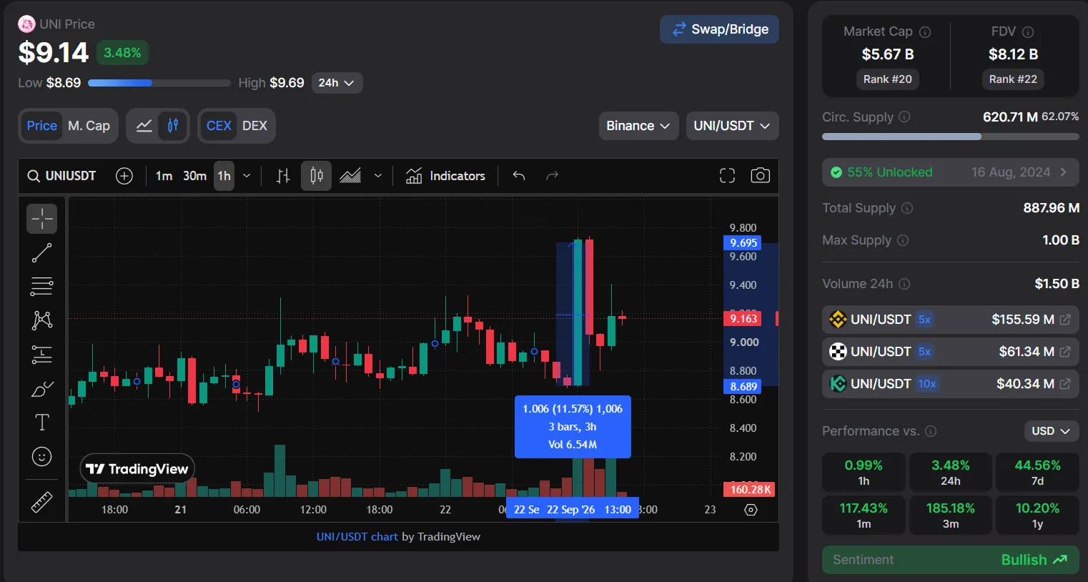Select DEX data source
Image resolution: width=1088 pixels, height=582 pixels.
[x=254, y=126]
